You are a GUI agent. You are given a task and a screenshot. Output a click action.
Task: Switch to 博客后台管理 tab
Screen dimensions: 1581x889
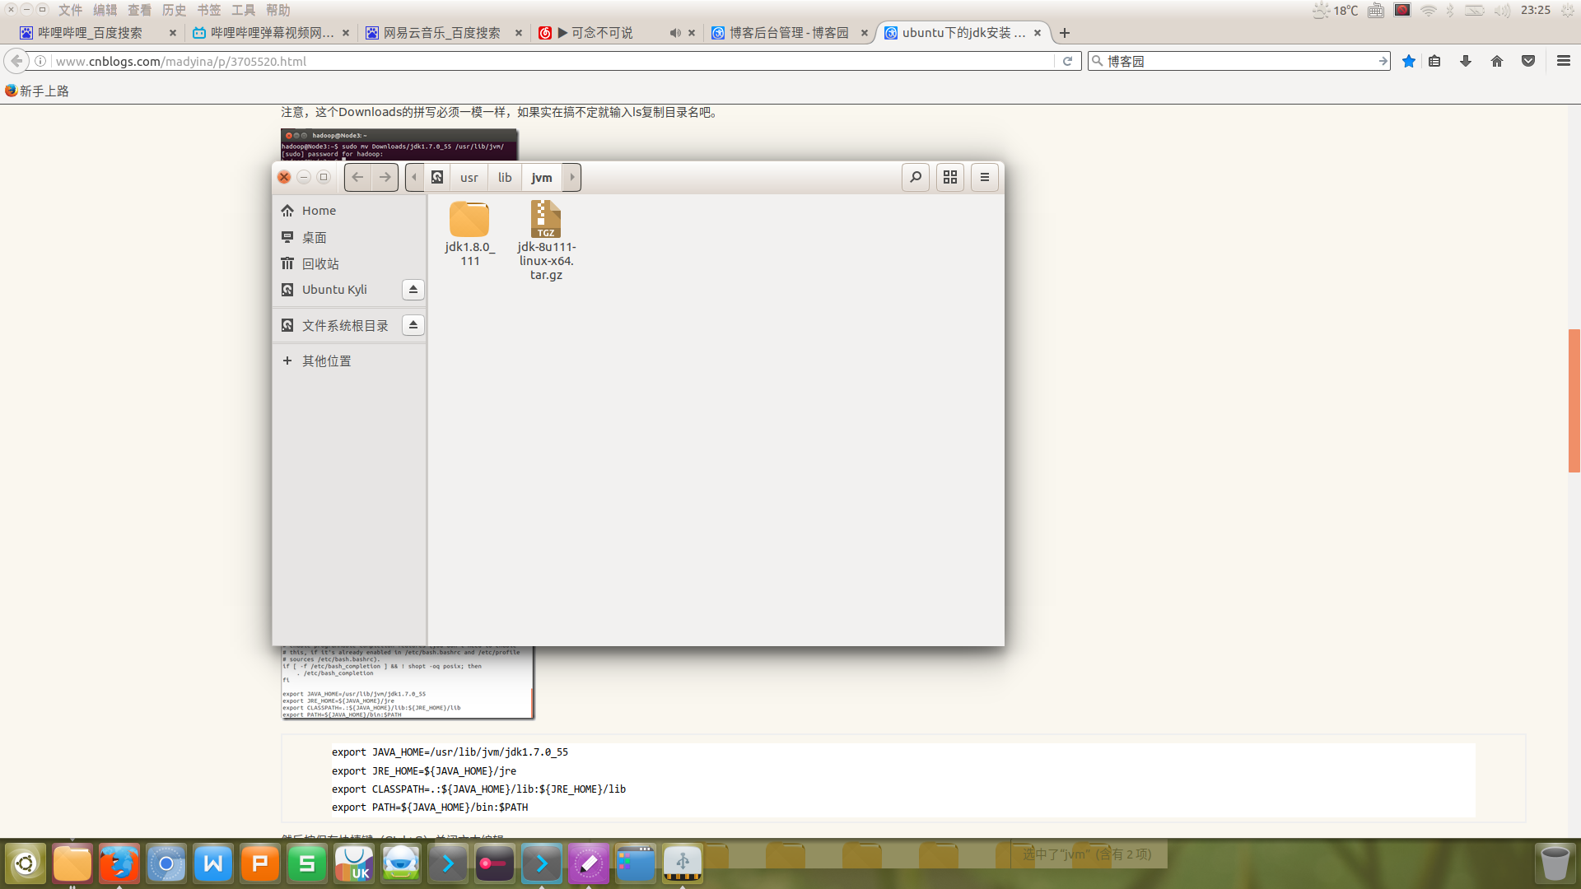pyautogui.click(x=782, y=33)
